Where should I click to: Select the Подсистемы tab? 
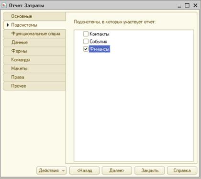point(34,25)
